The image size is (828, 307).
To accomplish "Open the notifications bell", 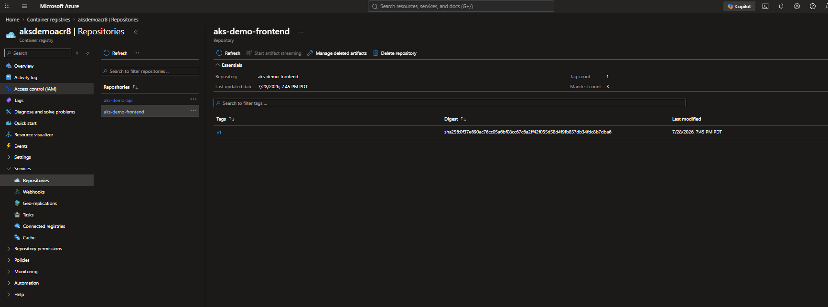I will [x=781, y=6].
